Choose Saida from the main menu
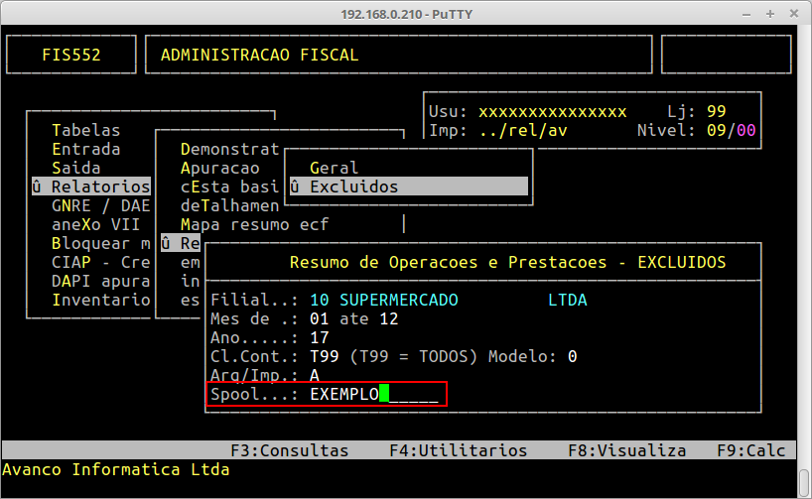 [75, 168]
